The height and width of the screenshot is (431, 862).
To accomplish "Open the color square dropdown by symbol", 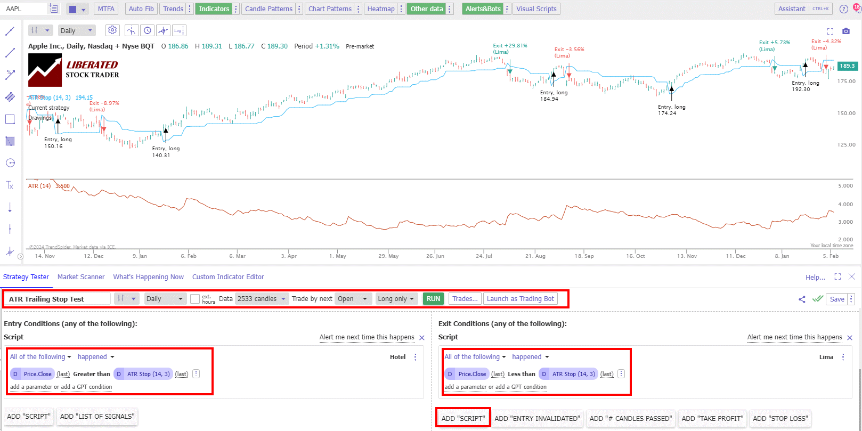I will pyautogui.click(x=78, y=9).
